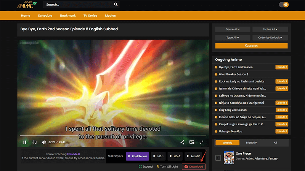This screenshot has height=171, width=305.
Task: Click Episode 9 badge for Kanpekisugite
Action: 282,124
